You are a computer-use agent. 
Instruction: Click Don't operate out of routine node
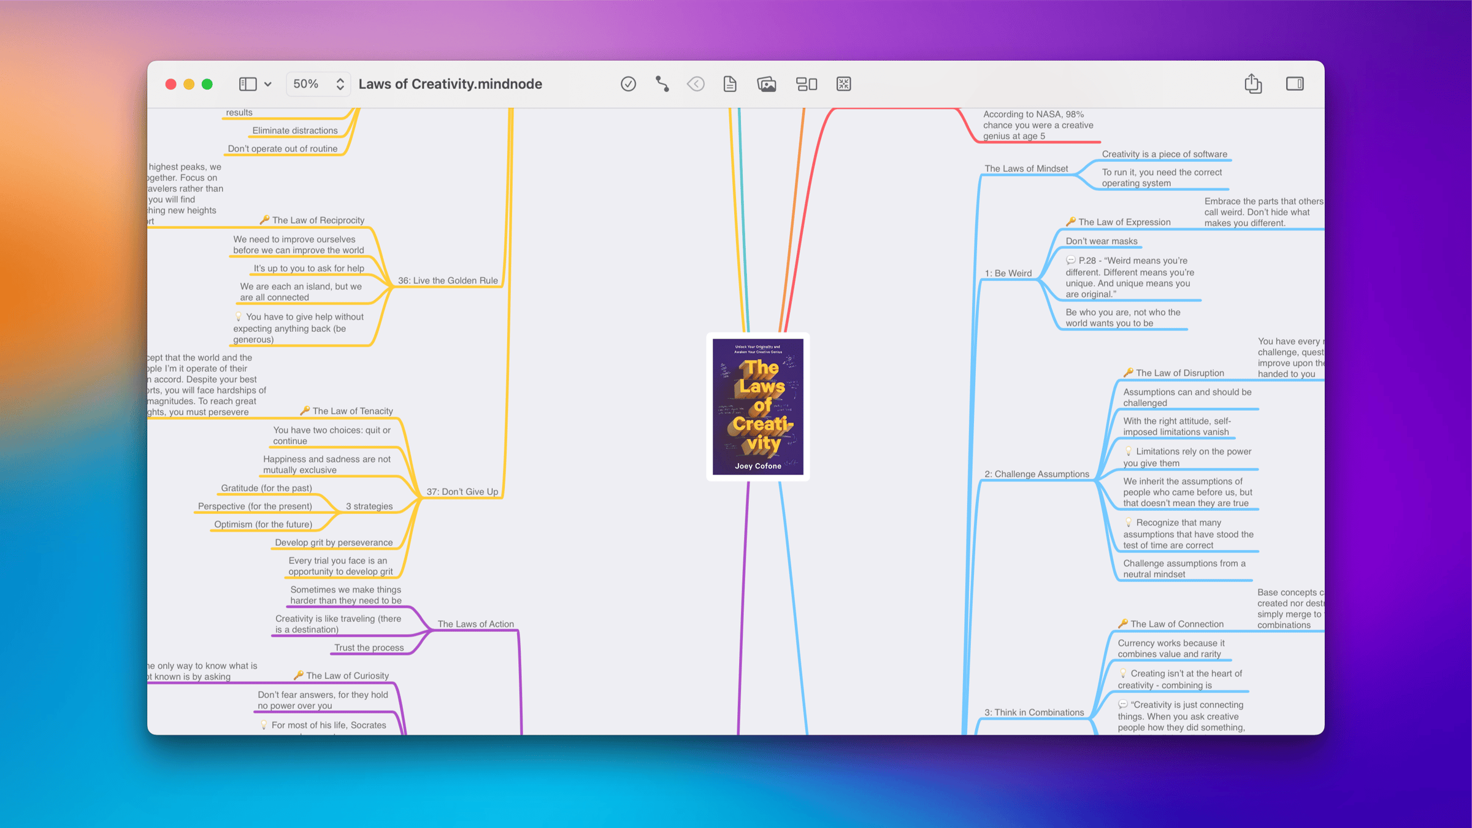click(283, 148)
